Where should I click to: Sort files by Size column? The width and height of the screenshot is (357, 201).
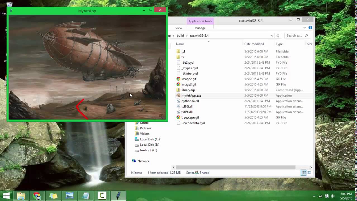pyautogui.click(x=310, y=44)
